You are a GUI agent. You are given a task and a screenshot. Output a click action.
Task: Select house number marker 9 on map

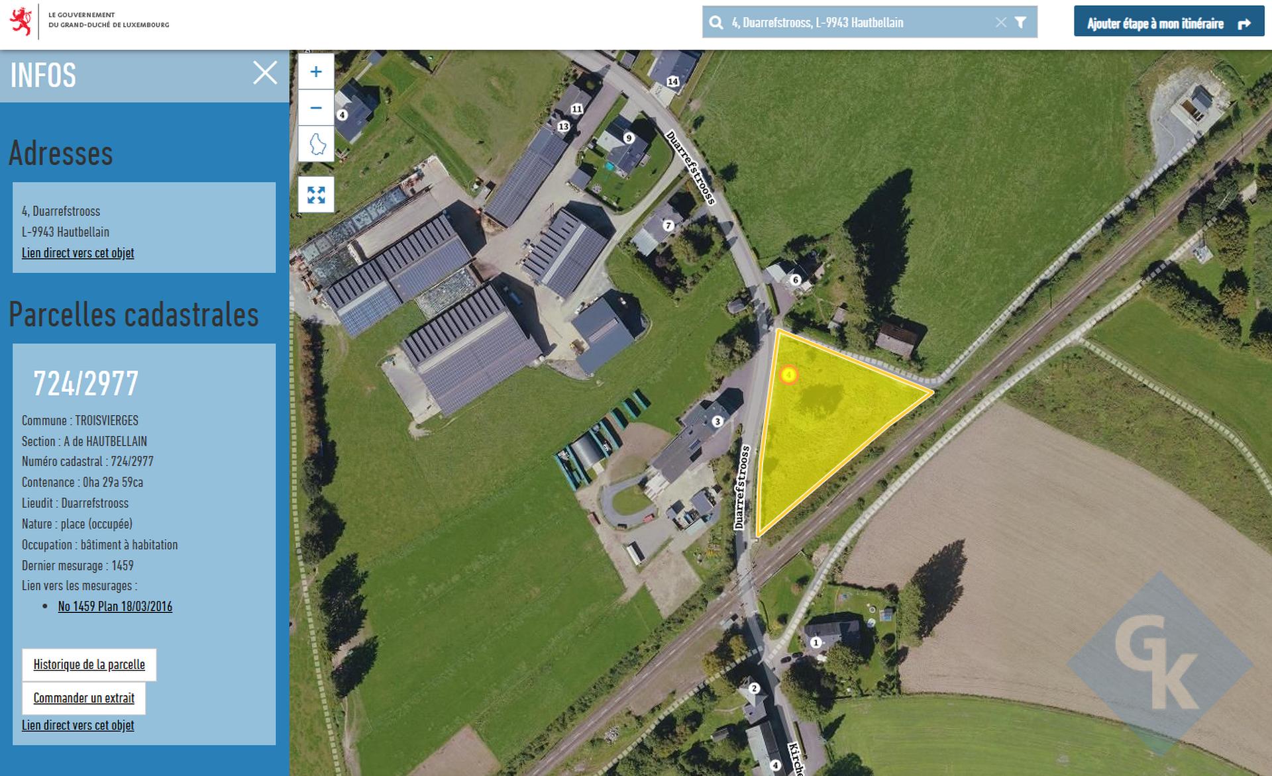[629, 138]
